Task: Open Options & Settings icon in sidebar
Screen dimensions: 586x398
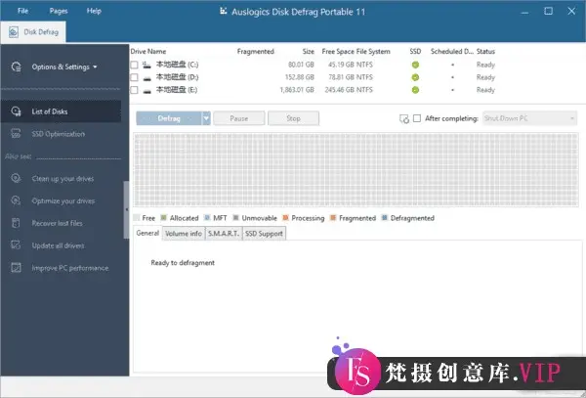Action: 16,66
